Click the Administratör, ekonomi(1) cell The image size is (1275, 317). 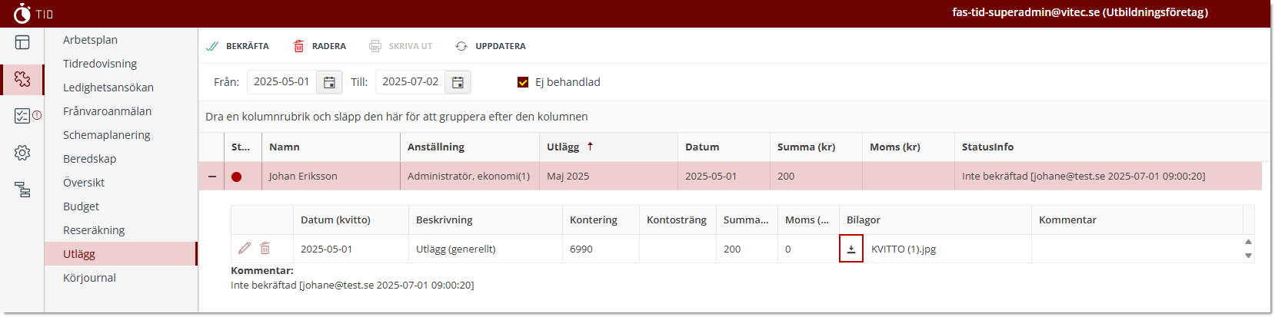469,177
